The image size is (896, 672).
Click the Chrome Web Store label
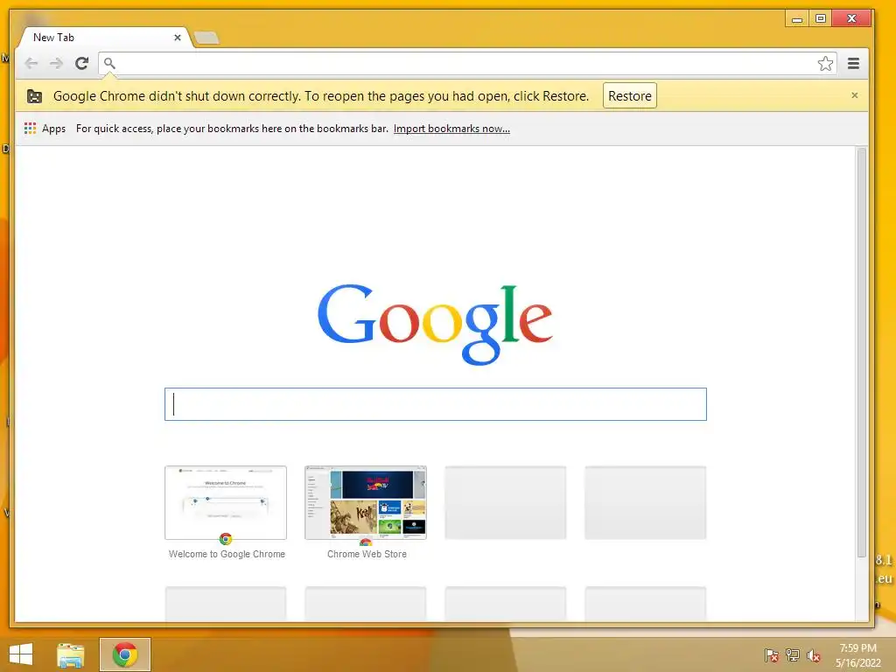tap(367, 554)
